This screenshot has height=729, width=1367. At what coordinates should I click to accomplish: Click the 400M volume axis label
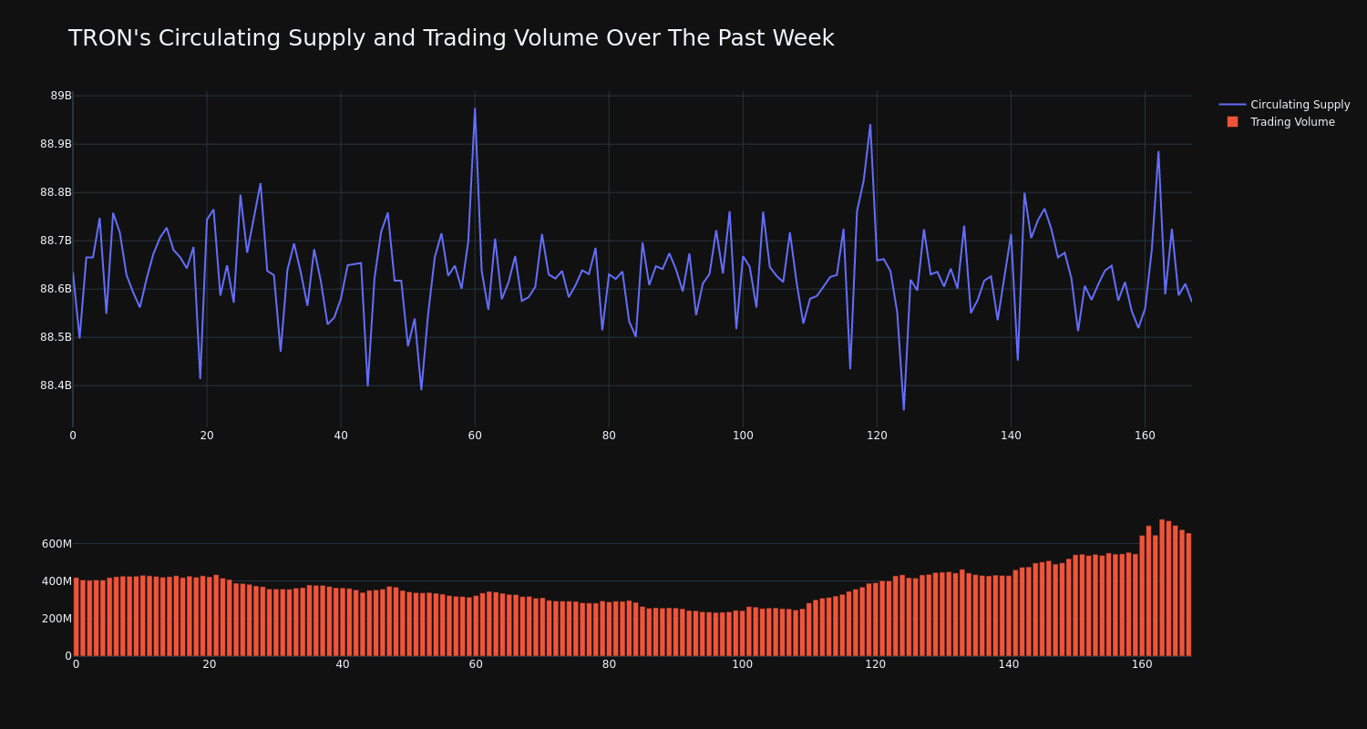pos(57,581)
